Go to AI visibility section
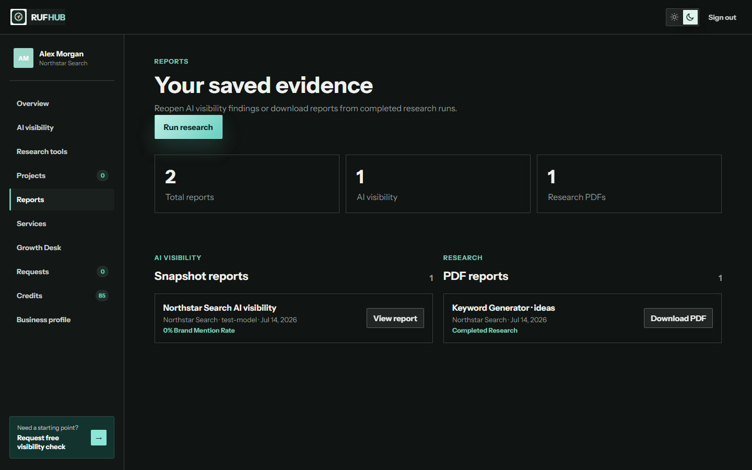This screenshot has width=752, height=470. (62, 127)
